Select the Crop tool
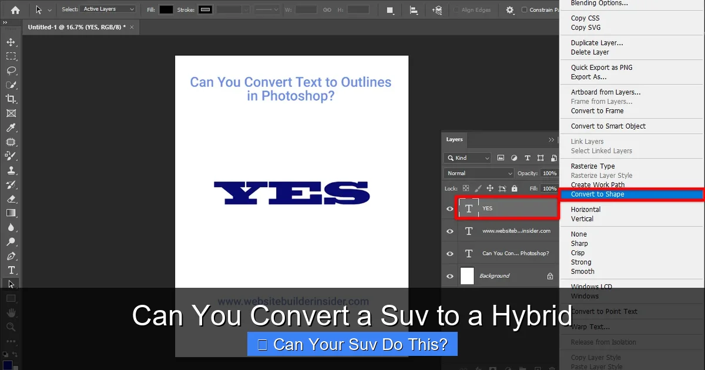The image size is (705, 370). (x=11, y=100)
